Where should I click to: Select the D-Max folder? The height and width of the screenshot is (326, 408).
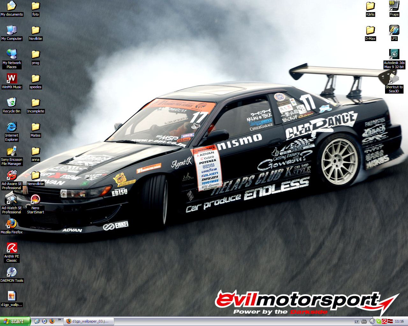(x=370, y=33)
